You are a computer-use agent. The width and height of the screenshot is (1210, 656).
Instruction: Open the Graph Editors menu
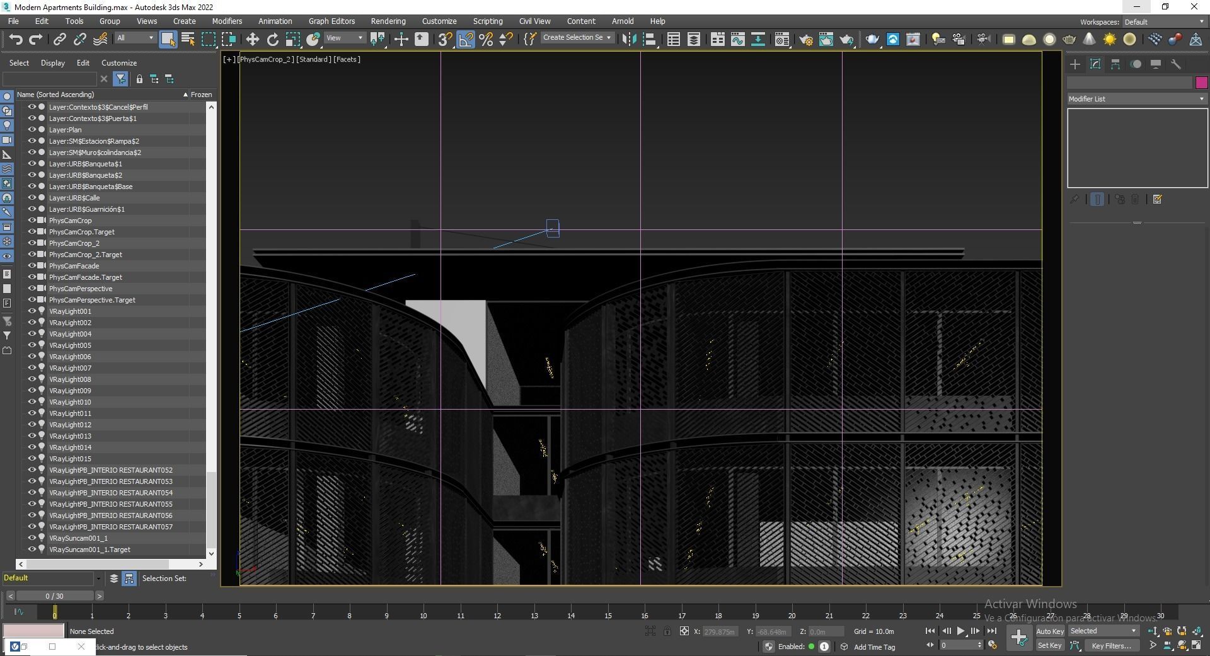point(331,21)
